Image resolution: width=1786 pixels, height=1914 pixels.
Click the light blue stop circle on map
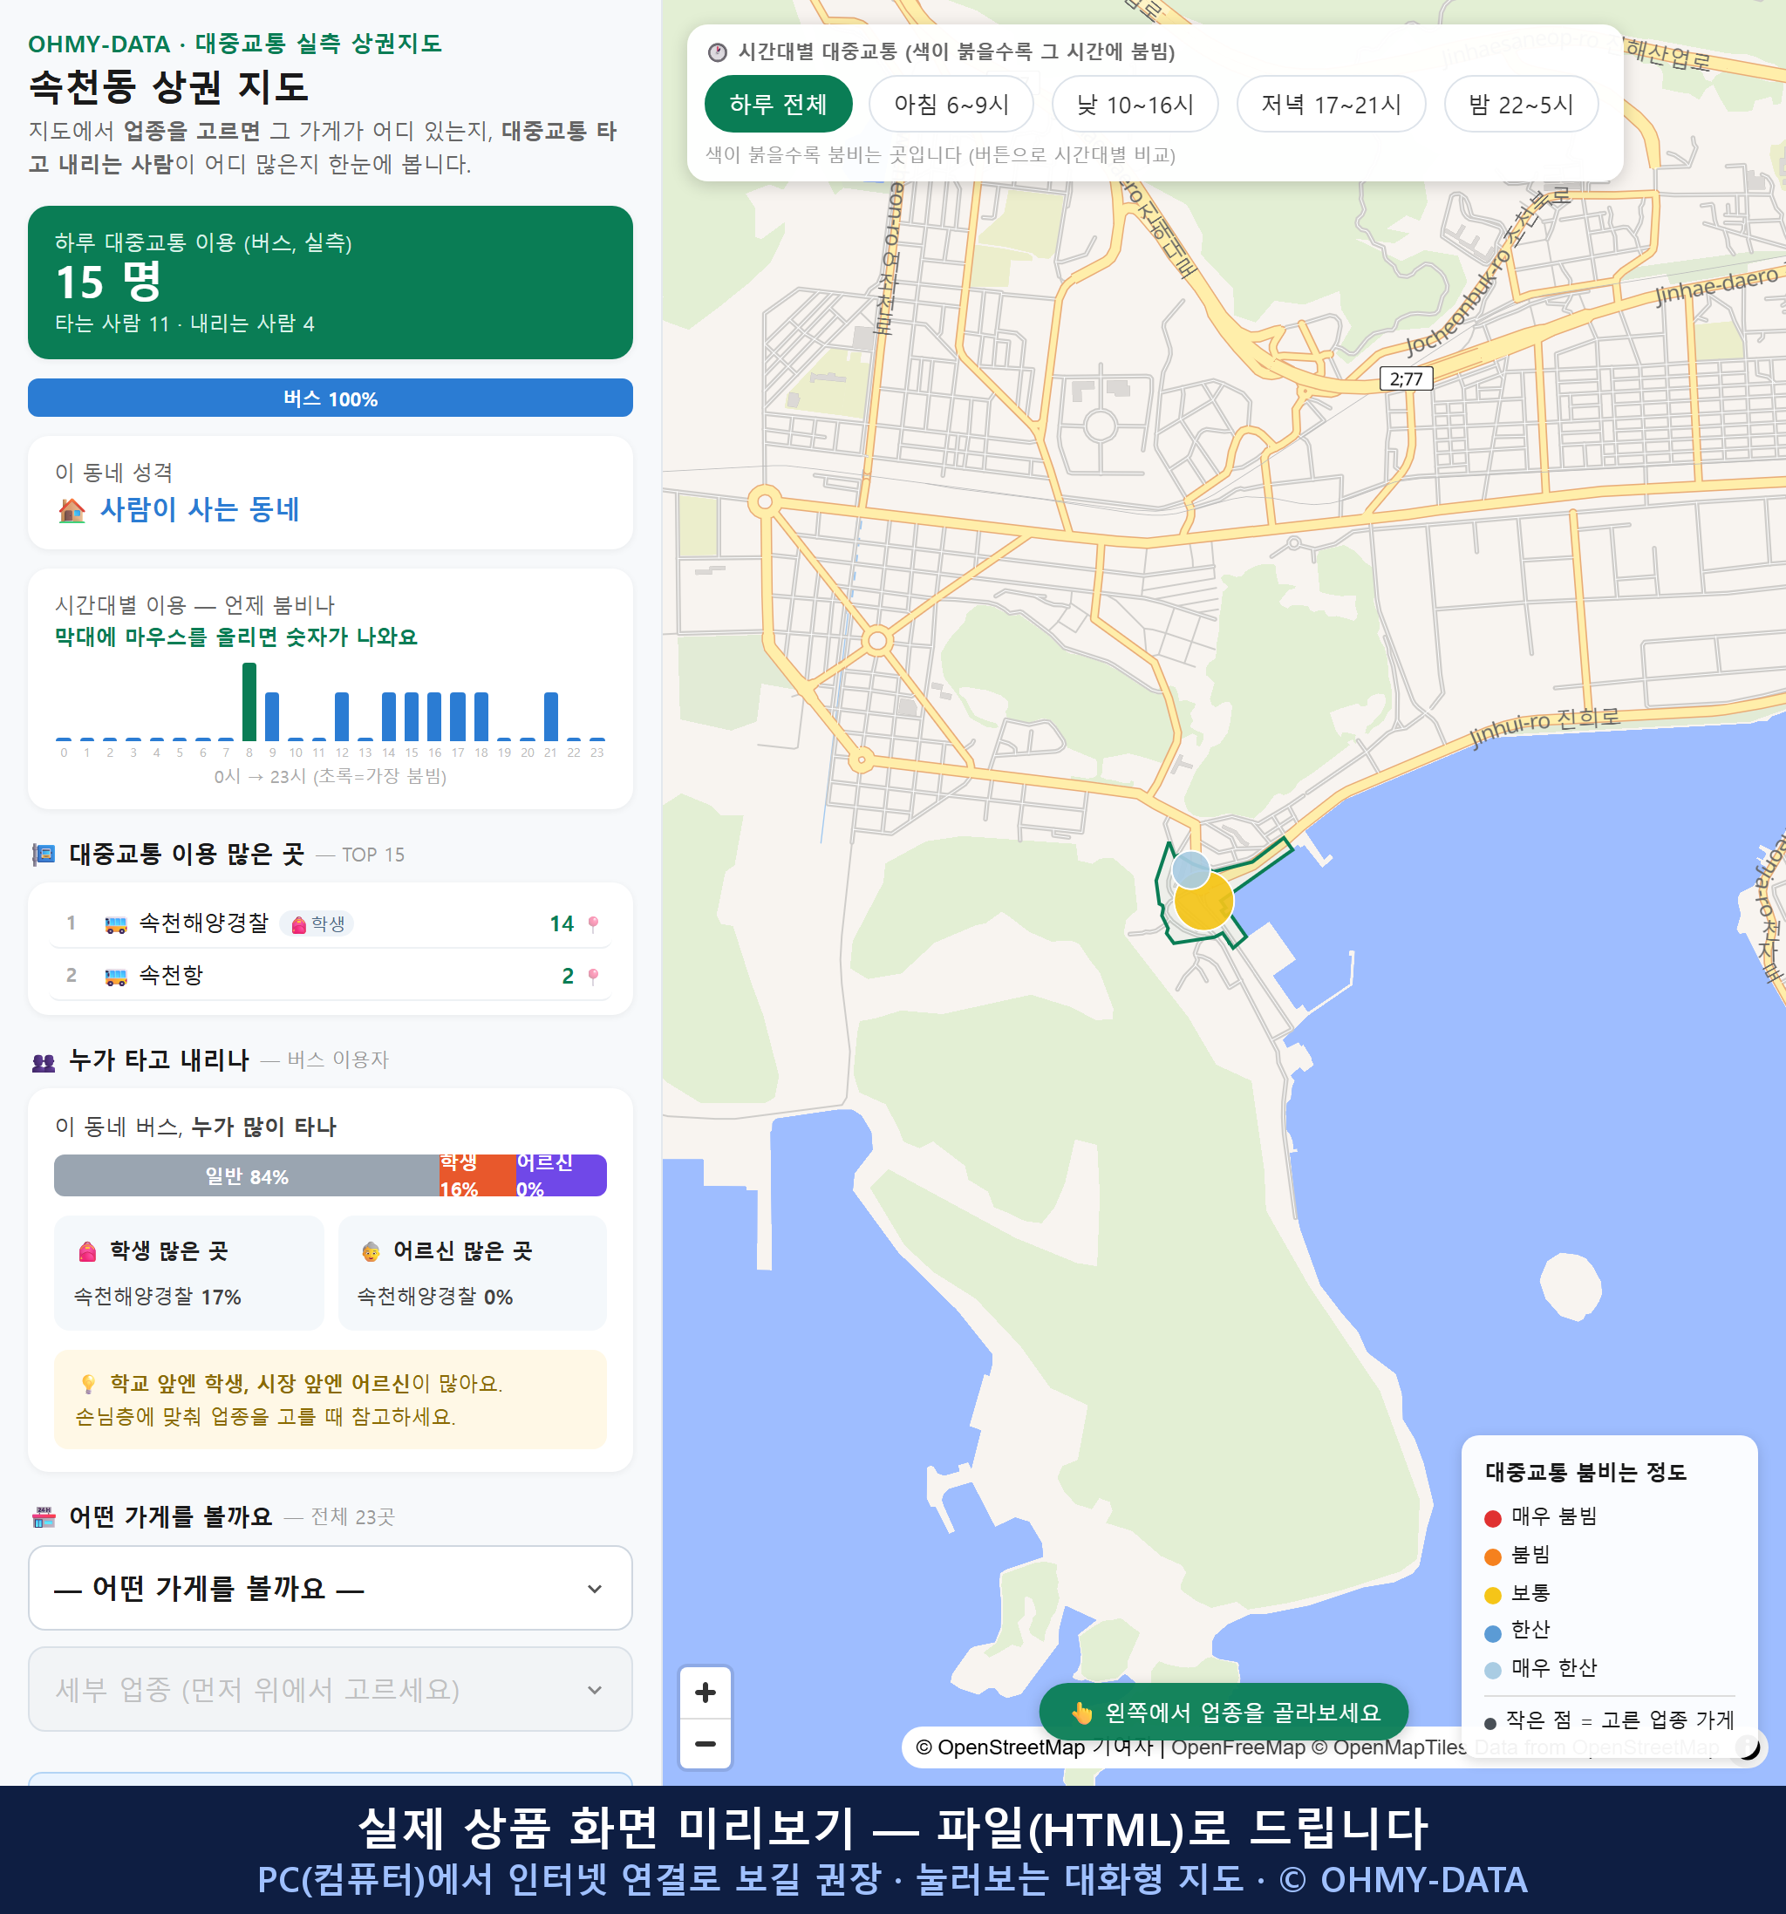(1191, 869)
